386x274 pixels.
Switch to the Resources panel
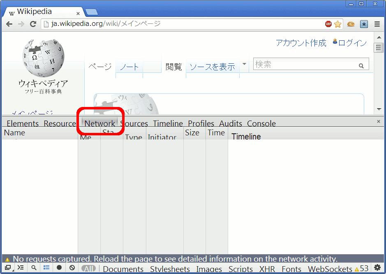[60, 123]
